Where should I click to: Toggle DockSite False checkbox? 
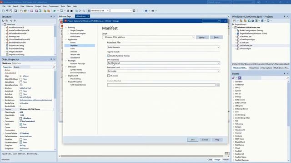[21, 139]
